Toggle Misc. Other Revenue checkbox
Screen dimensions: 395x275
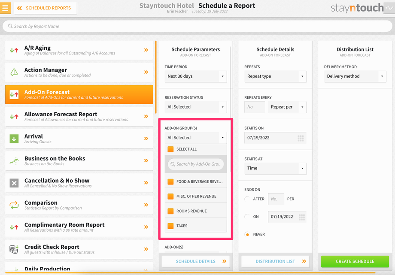click(170, 196)
